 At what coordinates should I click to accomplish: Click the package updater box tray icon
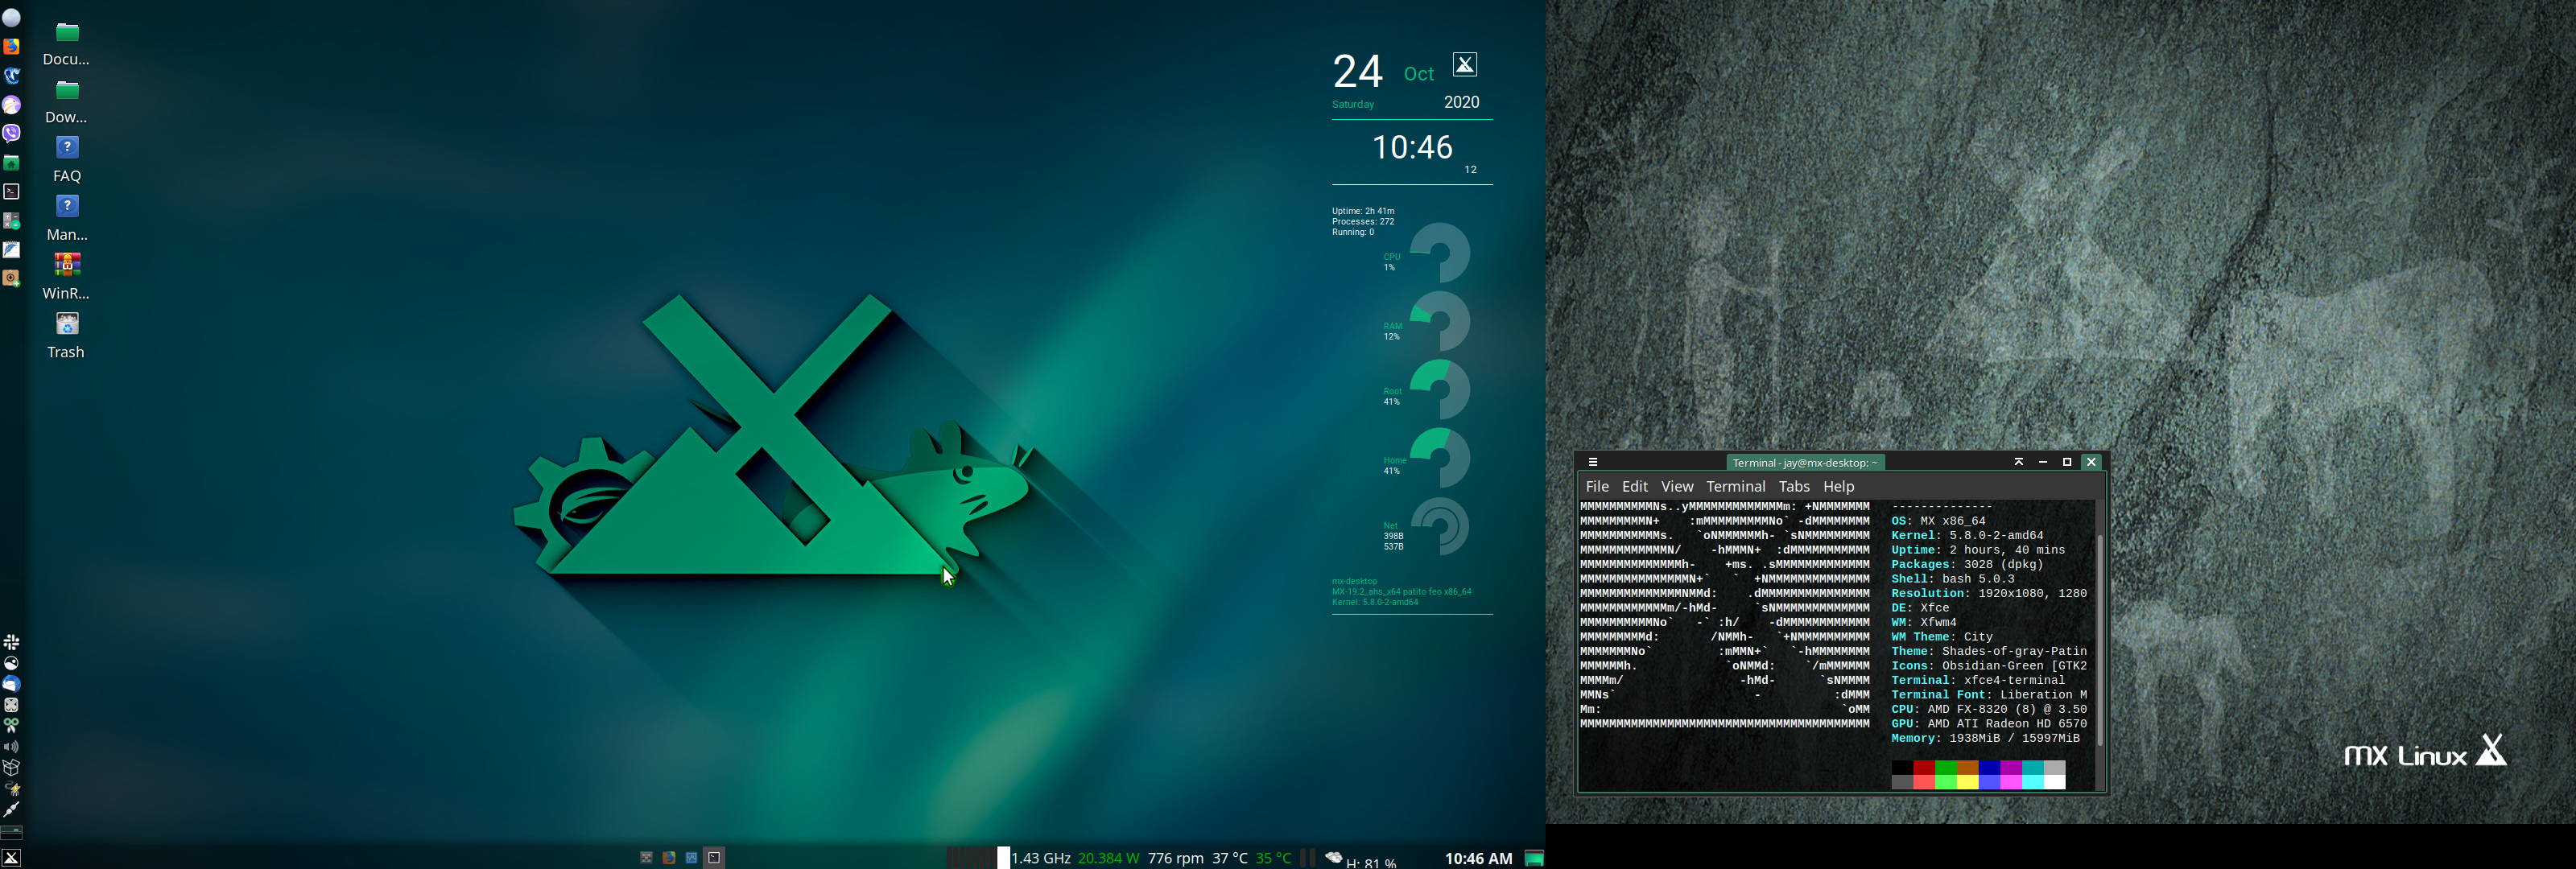tap(11, 768)
